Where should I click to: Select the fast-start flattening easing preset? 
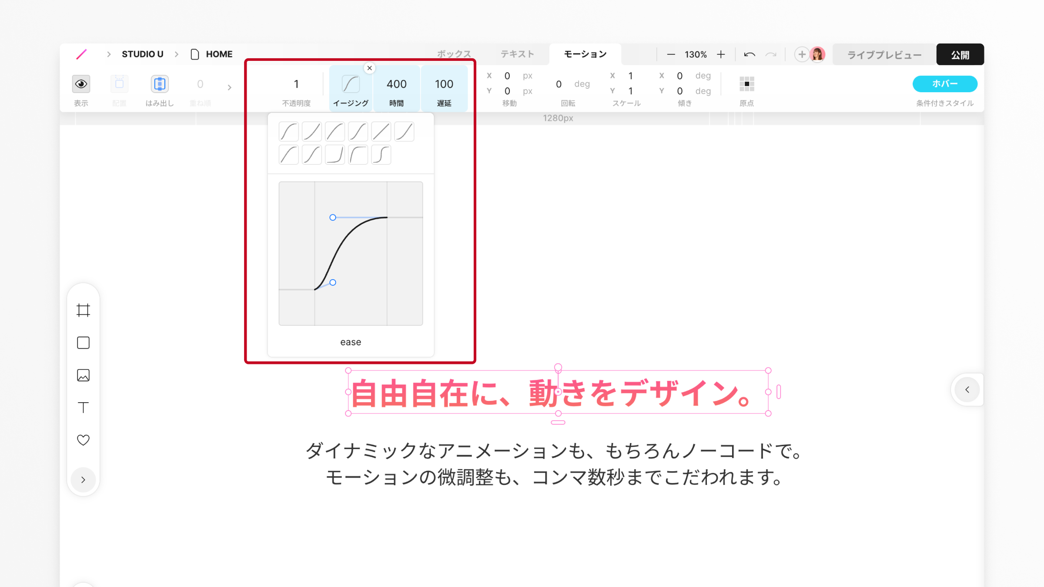pyautogui.click(x=358, y=155)
